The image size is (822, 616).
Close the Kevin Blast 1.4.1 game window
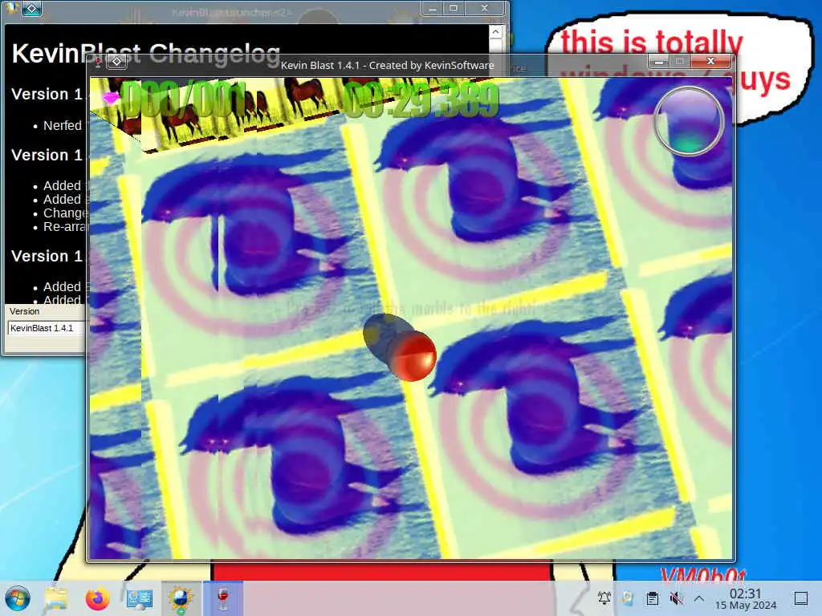711,62
